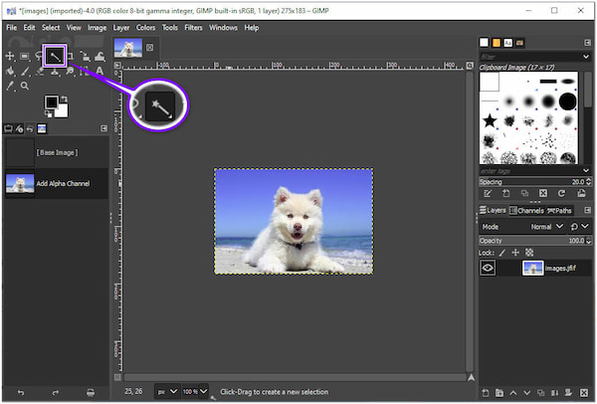Screen dimensions: 597x404
Task: Select the Fuzzy Select magic wand tool
Action: (55, 57)
